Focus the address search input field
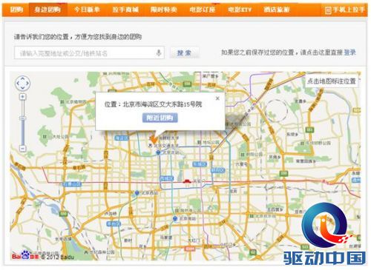Image resolution: width=371 pixels, height=270 pixels. coord(89,53)
